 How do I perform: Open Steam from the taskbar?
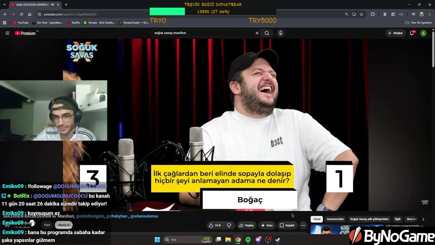click(278, 240)
